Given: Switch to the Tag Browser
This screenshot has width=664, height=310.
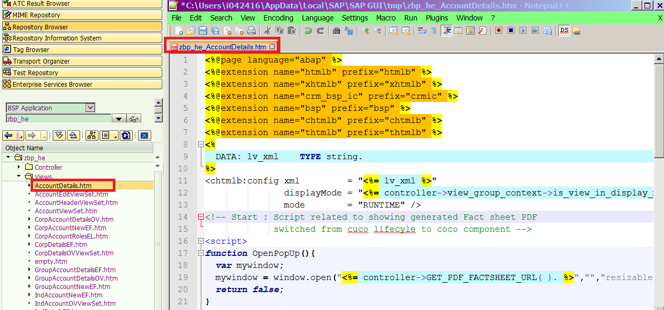Looking at the screenshot, I should (x=82, y=49).
